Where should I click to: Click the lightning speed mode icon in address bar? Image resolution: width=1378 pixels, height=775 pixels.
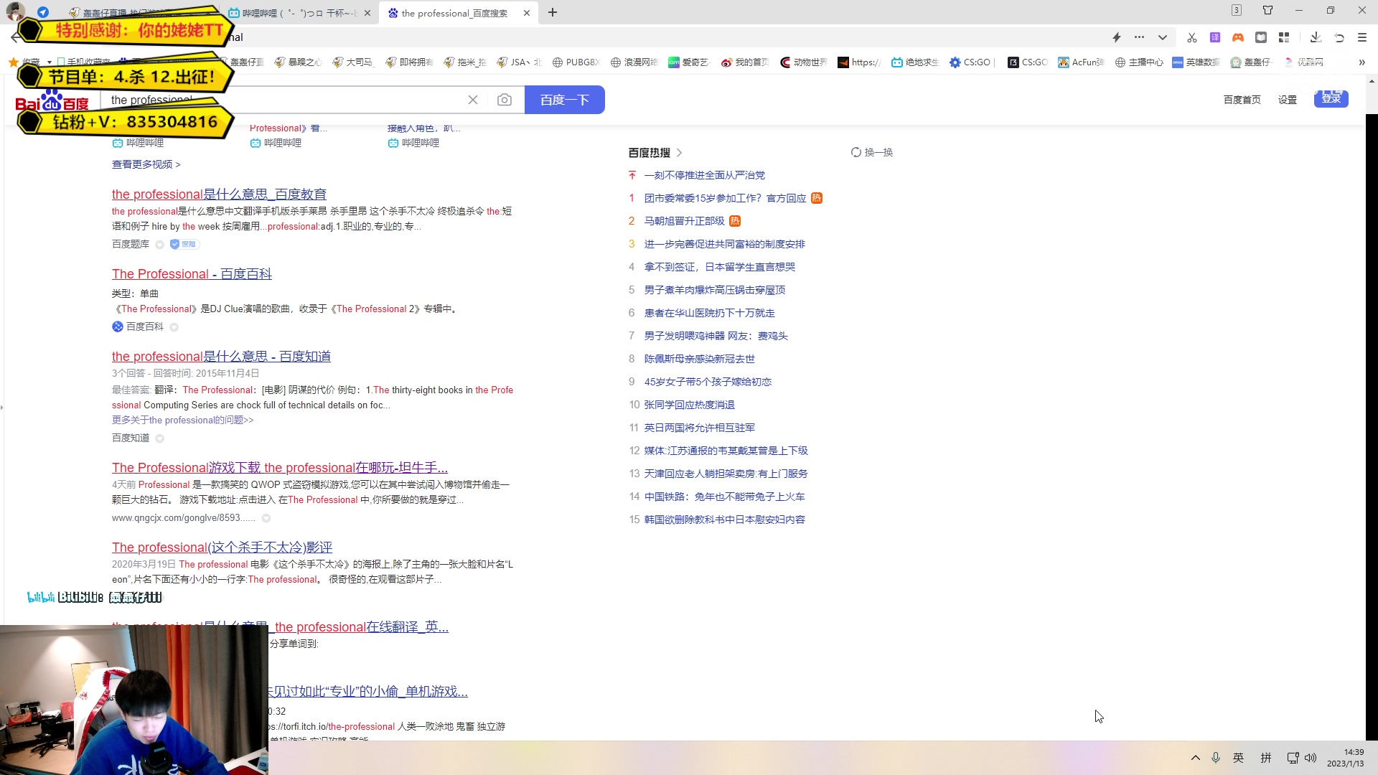click(x=1117, y=37)
